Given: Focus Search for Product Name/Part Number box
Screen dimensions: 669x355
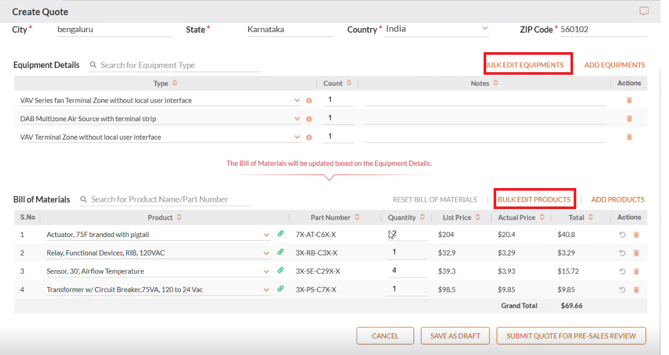Looking at the screenshot, I should tap(165, 199).
